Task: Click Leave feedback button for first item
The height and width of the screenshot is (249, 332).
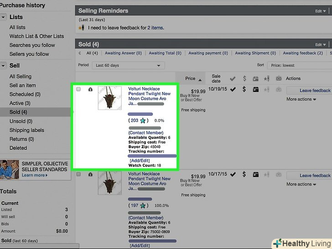Action: click(x=309, y=90)
